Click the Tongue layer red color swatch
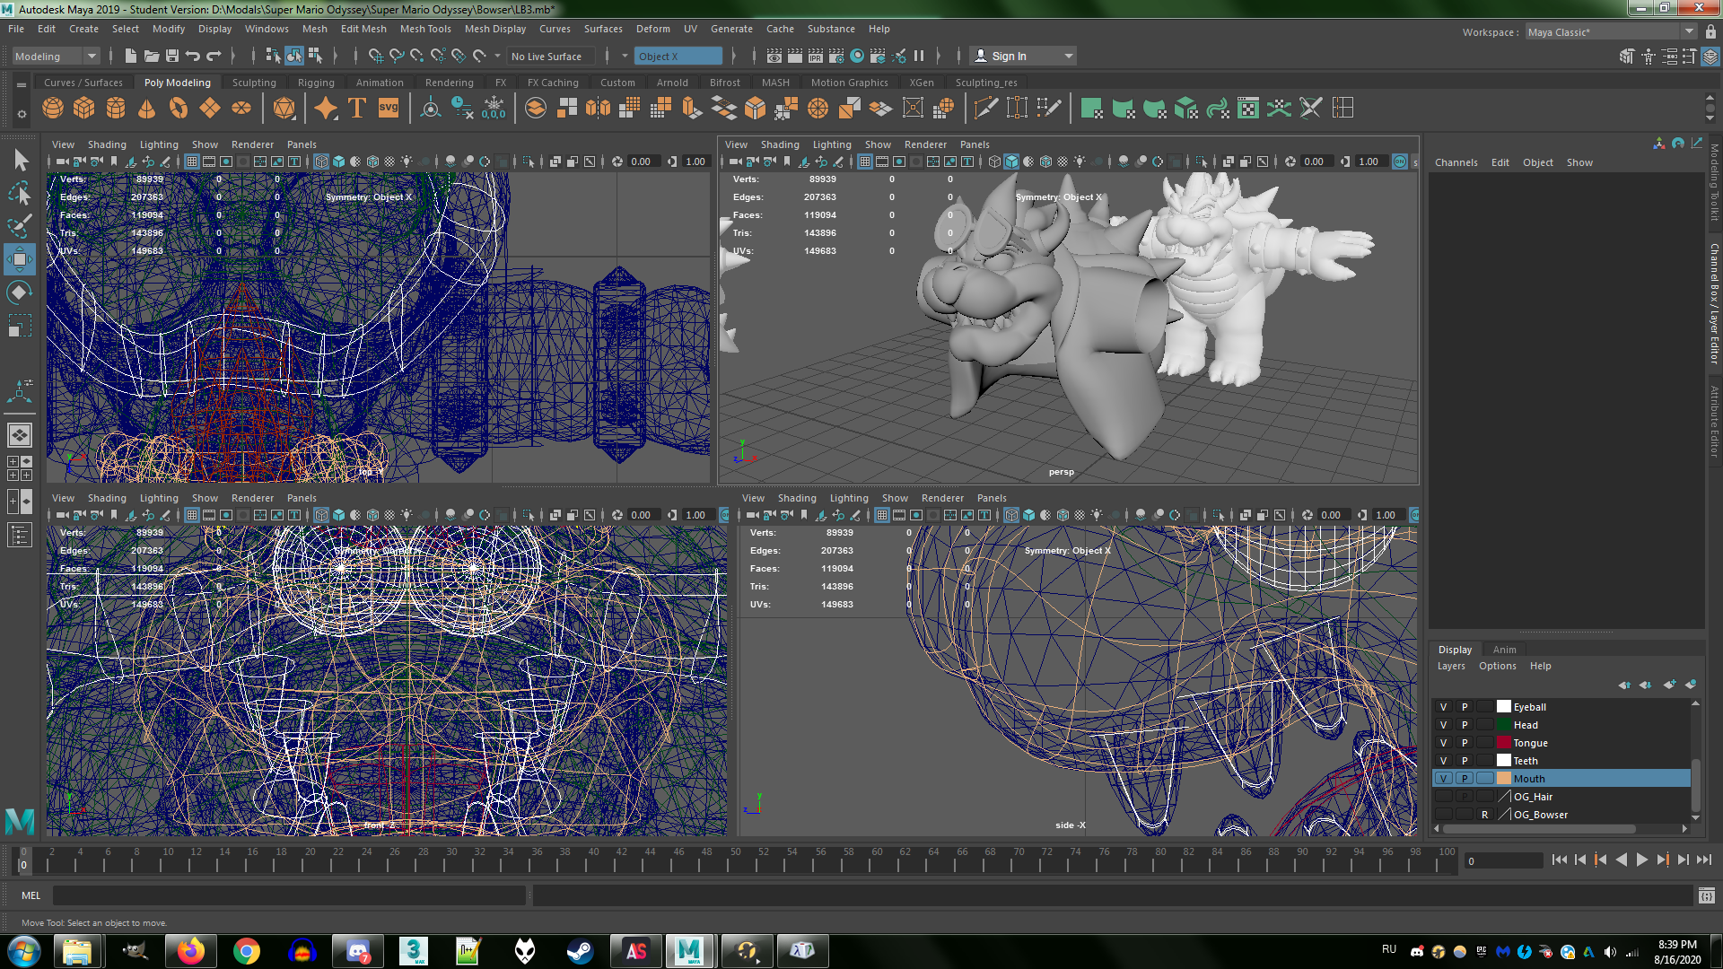Viewport: 1723px width, 969px height. (x=1504, y=743)
